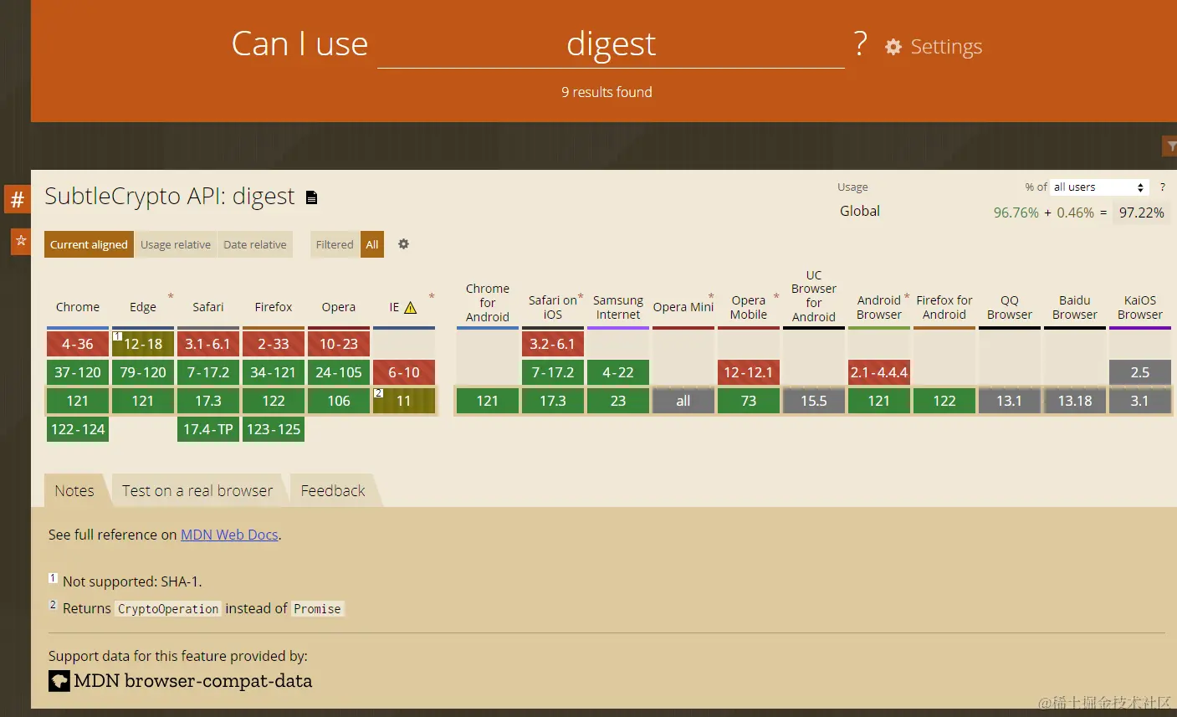Image resolution: width=1177 pixels, height=717 pixels.
Task: Click the hash permalink icon
Action: coord(17,200)
